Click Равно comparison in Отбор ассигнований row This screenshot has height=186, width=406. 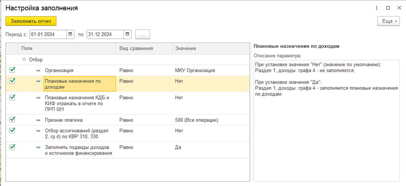pyautogui.click(x=144, y=133)
